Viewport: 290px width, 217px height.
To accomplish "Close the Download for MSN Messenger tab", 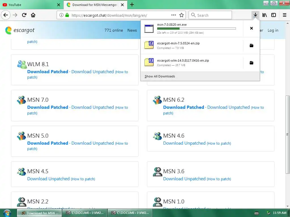I will (x=122, y=5).
